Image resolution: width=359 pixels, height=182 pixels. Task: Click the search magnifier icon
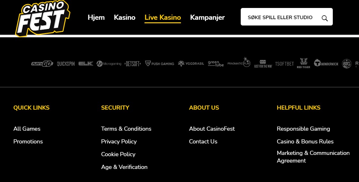tap(324, 18)
